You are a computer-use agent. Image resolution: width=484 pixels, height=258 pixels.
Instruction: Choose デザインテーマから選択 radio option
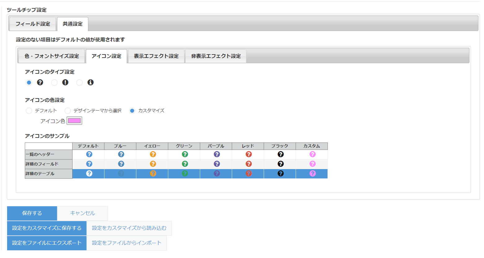tap(68, 111)
